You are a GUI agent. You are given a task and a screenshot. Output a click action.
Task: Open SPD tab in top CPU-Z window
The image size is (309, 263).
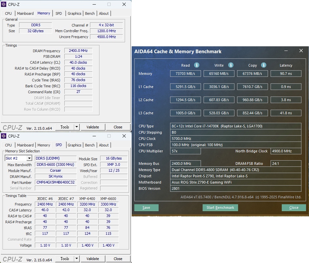click(59, 13)
